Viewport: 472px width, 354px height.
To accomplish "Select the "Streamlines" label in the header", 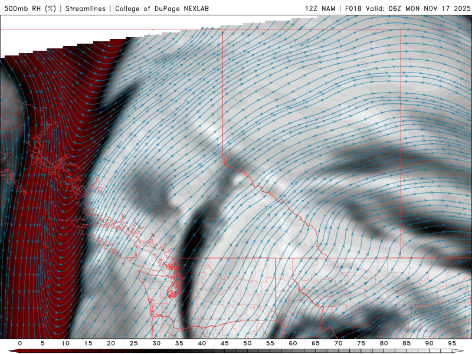I will coord(86,8).
